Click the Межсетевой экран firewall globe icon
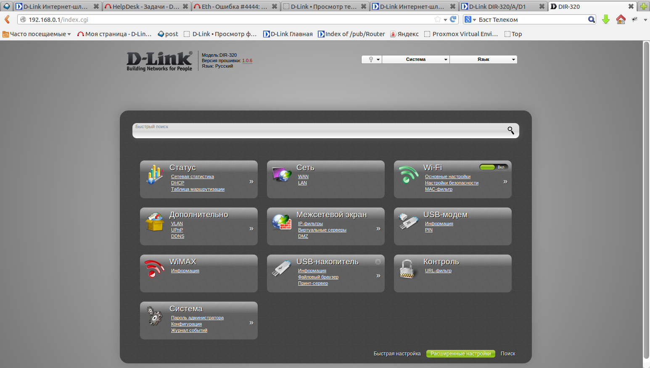This screenshot has width=650, height=368. pyautogui.click(x=282, y=221)
